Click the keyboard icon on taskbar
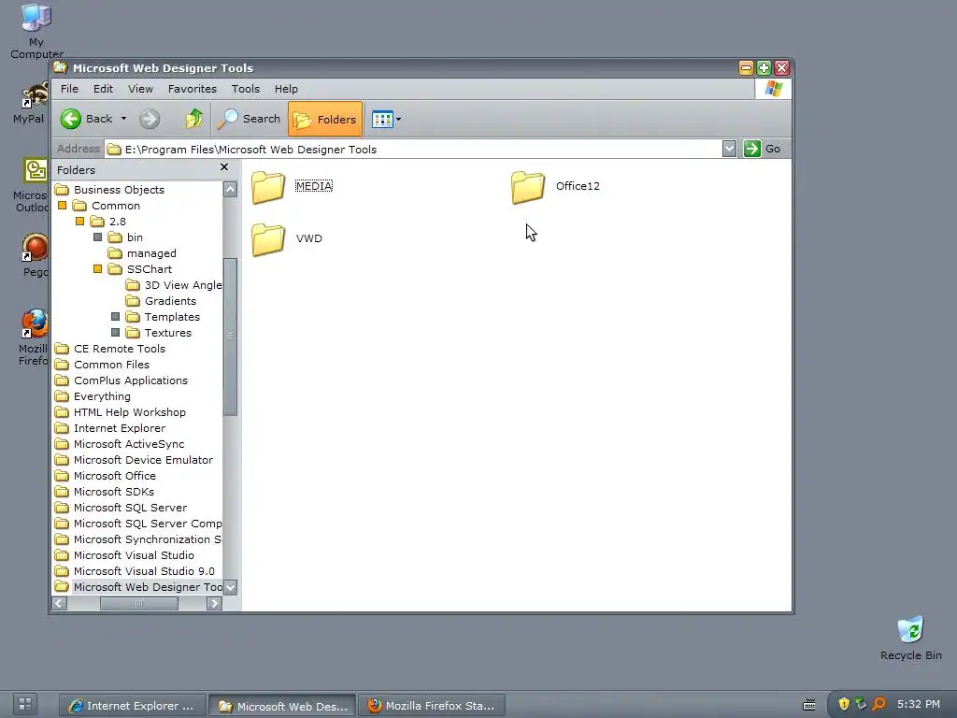Viewport: 957px width, 718px height. point(808,705)
